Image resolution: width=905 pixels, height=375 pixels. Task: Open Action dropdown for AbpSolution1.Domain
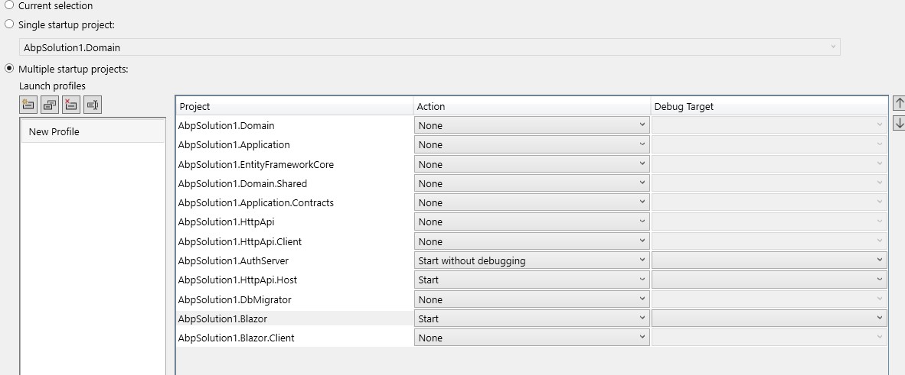tap(531, 125)
